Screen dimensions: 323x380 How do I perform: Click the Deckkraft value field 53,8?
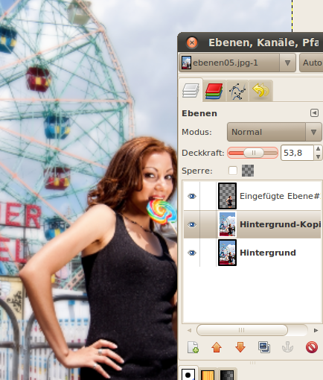tap(297, 153)
